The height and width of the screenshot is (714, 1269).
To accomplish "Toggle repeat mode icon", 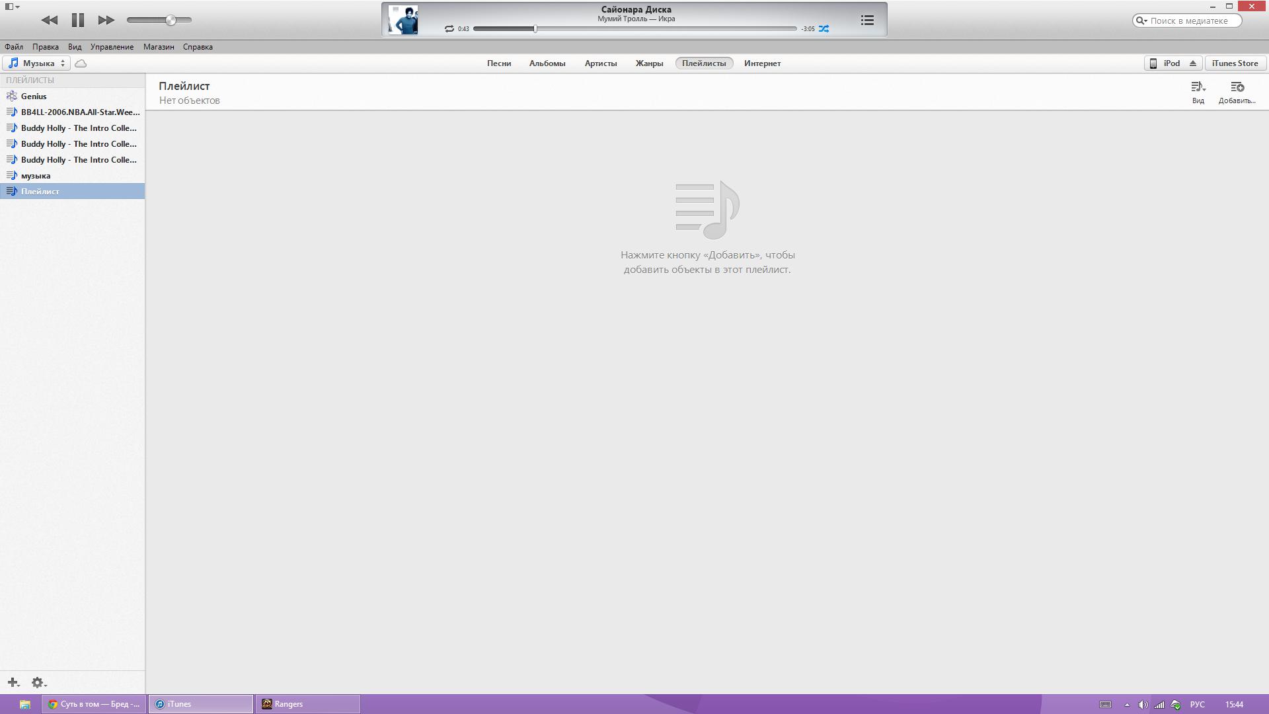I will [449, 28].
